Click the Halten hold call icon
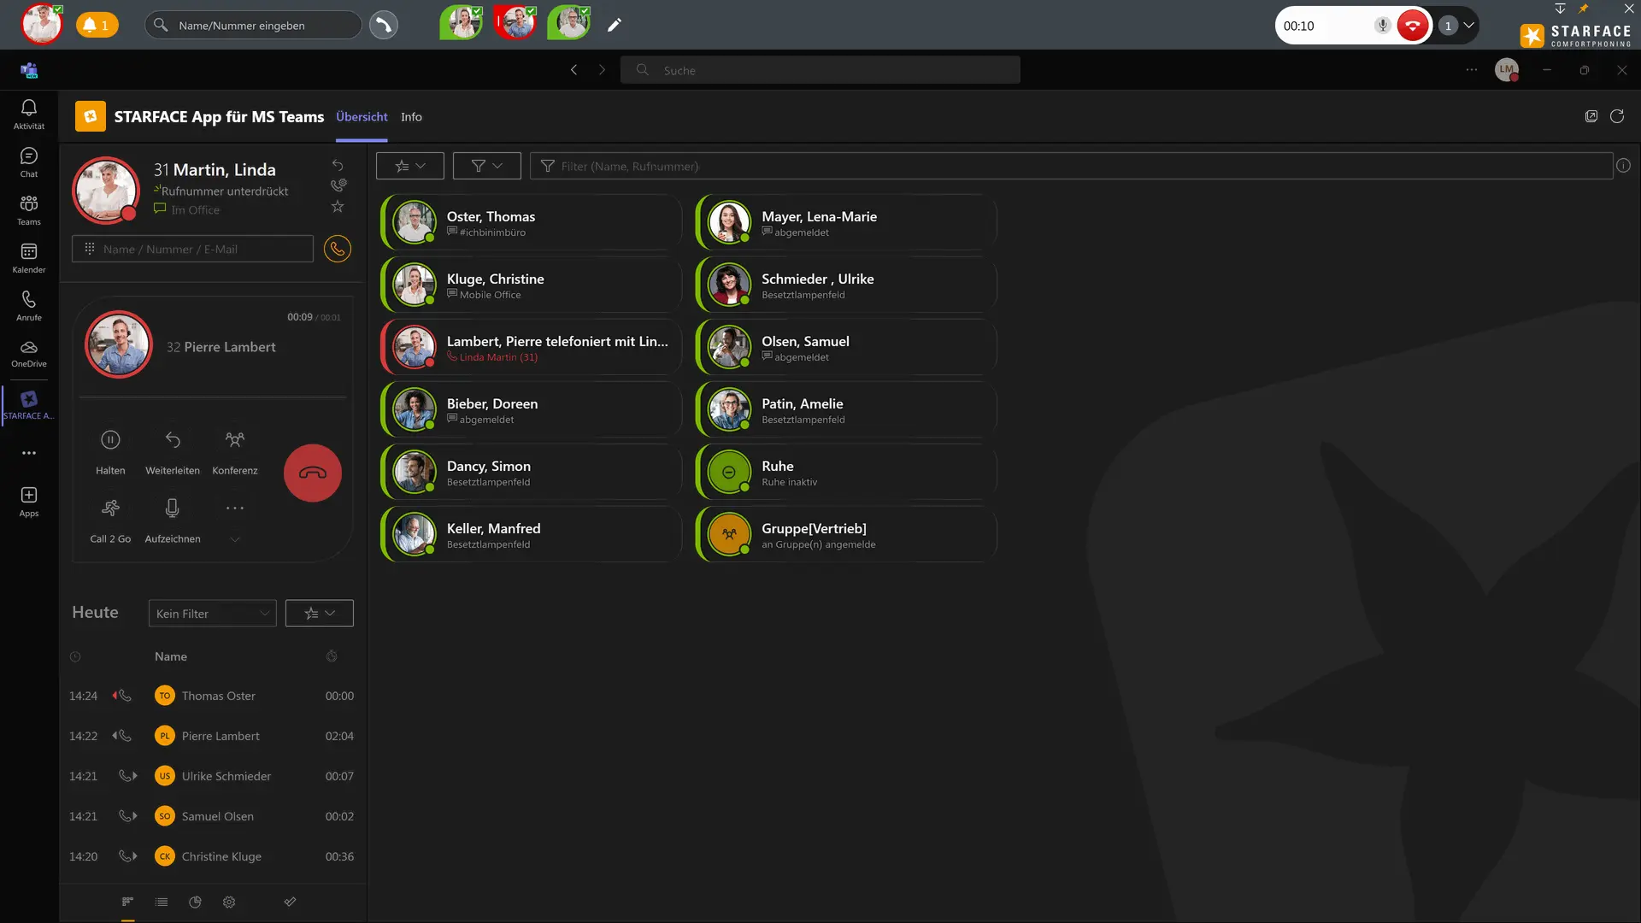The width and height of the screenshot is (1641, 923). [x=110, y=440]
